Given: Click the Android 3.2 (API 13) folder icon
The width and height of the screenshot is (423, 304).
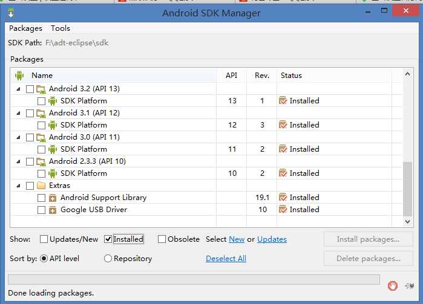Looking at the screenshot, I should tap(41, 89).
